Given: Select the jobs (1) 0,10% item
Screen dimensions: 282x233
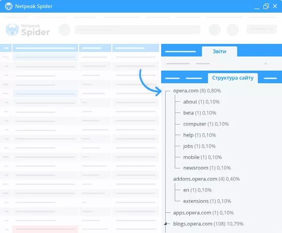Looking at the screenshot, I should 199,146.
